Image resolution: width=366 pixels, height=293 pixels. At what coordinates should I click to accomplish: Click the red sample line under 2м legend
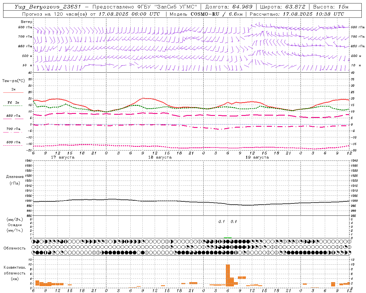coord(13,92)
